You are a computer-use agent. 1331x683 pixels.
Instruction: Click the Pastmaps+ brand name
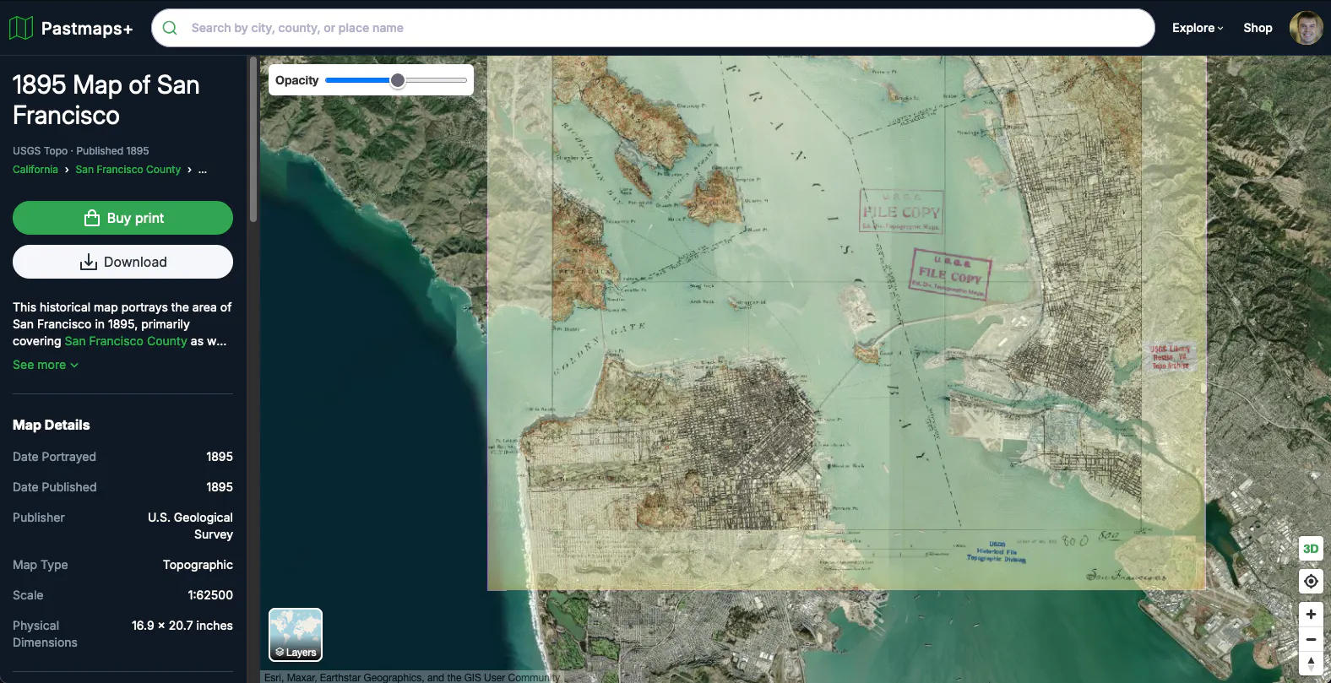[x=87, y=29]
